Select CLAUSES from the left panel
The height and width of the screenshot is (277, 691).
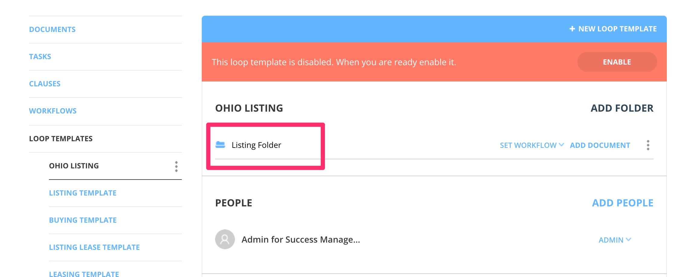44,84
